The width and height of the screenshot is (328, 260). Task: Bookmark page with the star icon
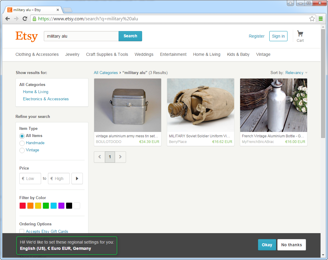312,19
